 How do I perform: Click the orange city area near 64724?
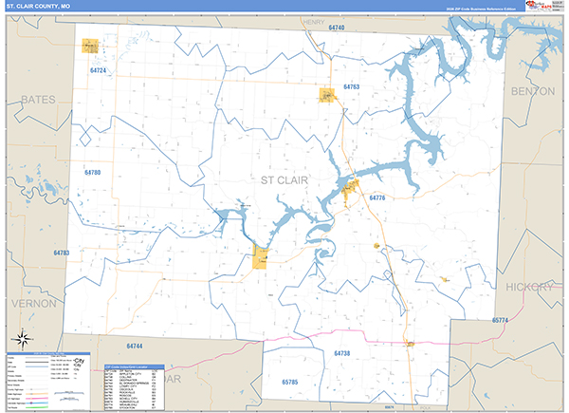coord(90,47)
